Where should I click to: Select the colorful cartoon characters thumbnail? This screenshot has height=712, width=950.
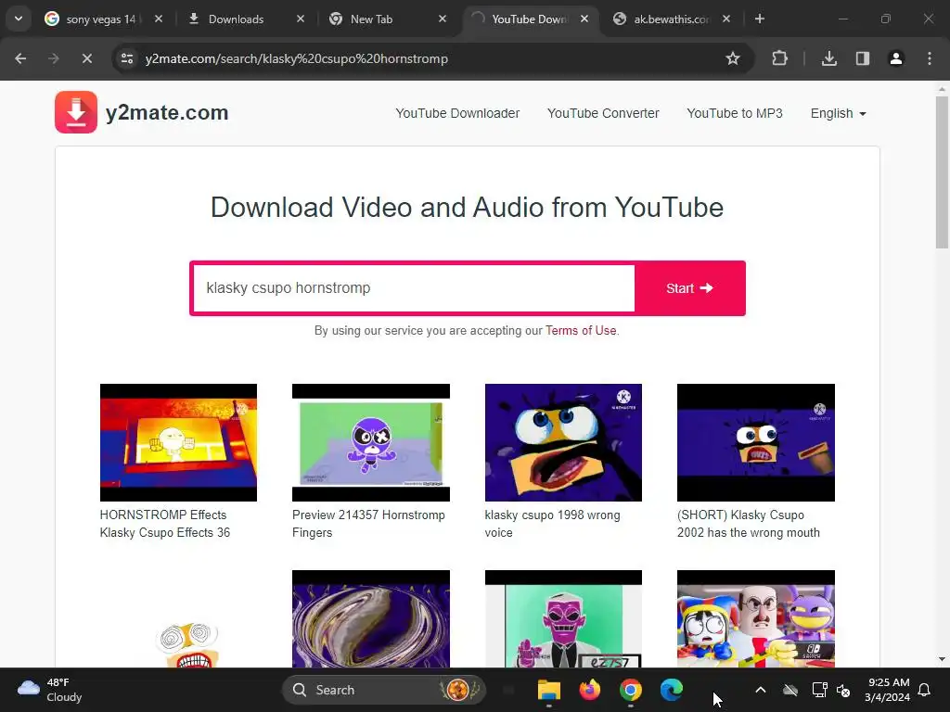point(755,618)
